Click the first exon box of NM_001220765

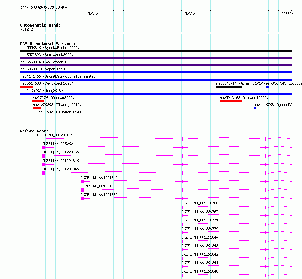point(44,156)
